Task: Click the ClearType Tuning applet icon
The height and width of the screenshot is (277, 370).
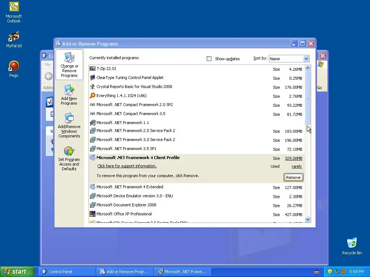Action: pyautogui.click(x=92, y=78)
